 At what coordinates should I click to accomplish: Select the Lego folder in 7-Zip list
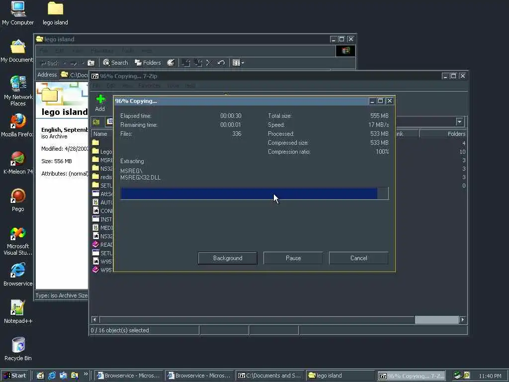(x=102, y=152)
